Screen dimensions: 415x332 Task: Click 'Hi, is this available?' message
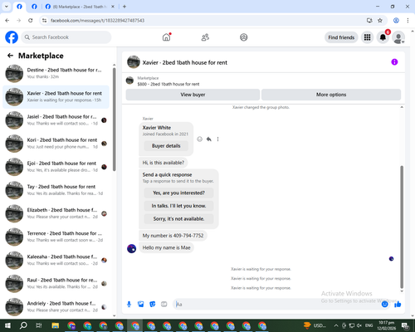[x=164, y=163]
